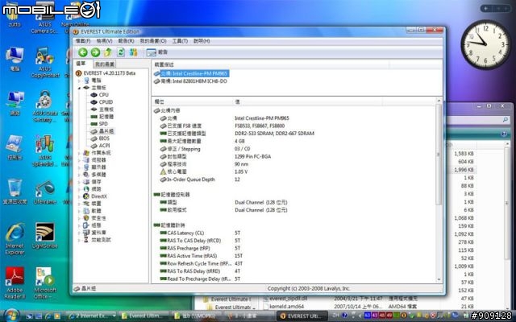Screen dimensions: 516x322
Task: Select the DirectX category in the tree
Action: (x=98, y=196)
